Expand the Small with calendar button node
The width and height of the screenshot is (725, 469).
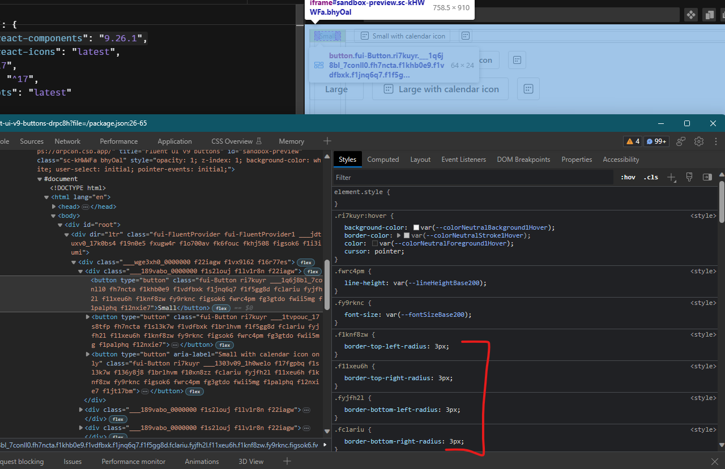click(x=87, y=354)
